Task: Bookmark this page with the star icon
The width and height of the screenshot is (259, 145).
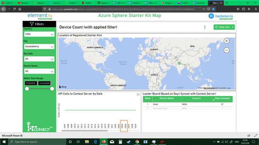Action: click(213, 9)
